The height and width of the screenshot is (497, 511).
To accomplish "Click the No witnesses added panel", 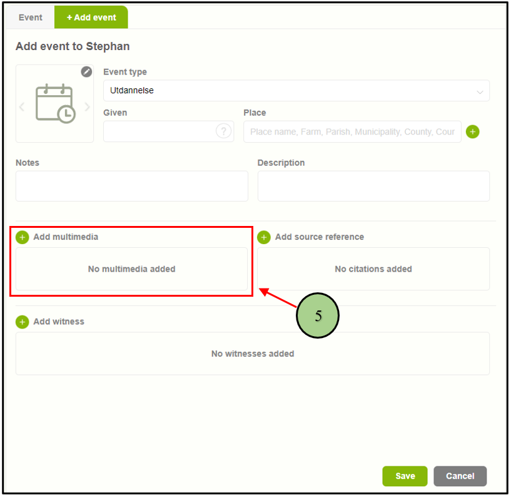I will click(x=252, y=354).
